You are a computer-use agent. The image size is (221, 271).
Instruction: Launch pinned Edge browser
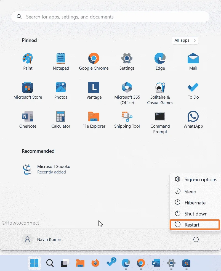(x=160, y=62)
